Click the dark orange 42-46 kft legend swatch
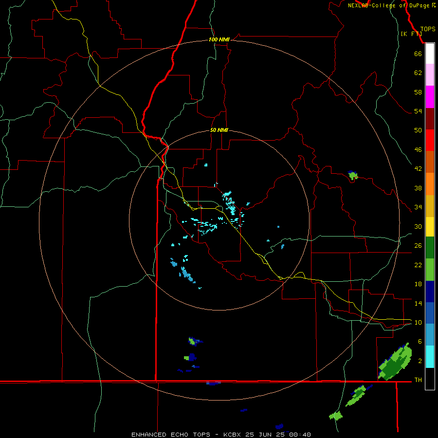438x438 pixels. [x=430, y=162]
